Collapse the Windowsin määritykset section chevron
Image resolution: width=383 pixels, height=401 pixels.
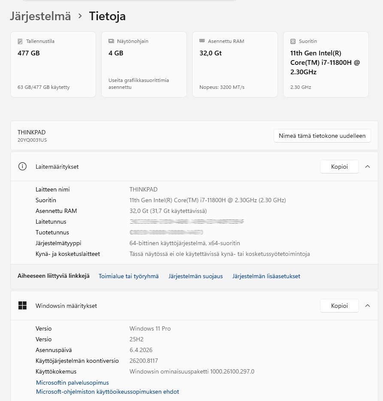pyautogui.click(x=368, y=306)
